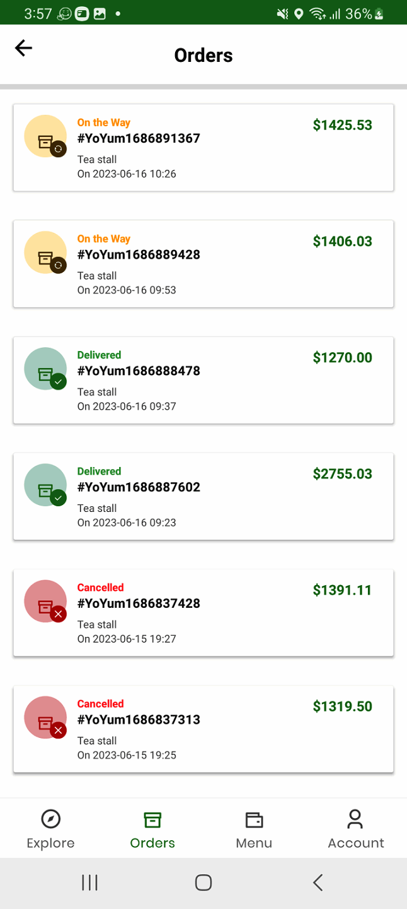
Task: Tap the $1406.03 order total
Action: click(x=342, y=241)
